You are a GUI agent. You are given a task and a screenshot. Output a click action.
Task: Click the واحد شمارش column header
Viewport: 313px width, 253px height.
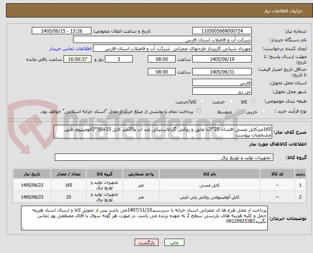141,174
